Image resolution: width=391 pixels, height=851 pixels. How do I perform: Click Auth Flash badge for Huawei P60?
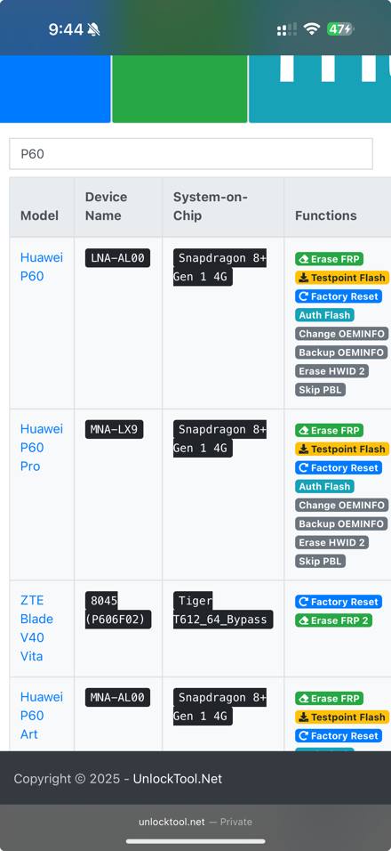(x=324, y=315)
